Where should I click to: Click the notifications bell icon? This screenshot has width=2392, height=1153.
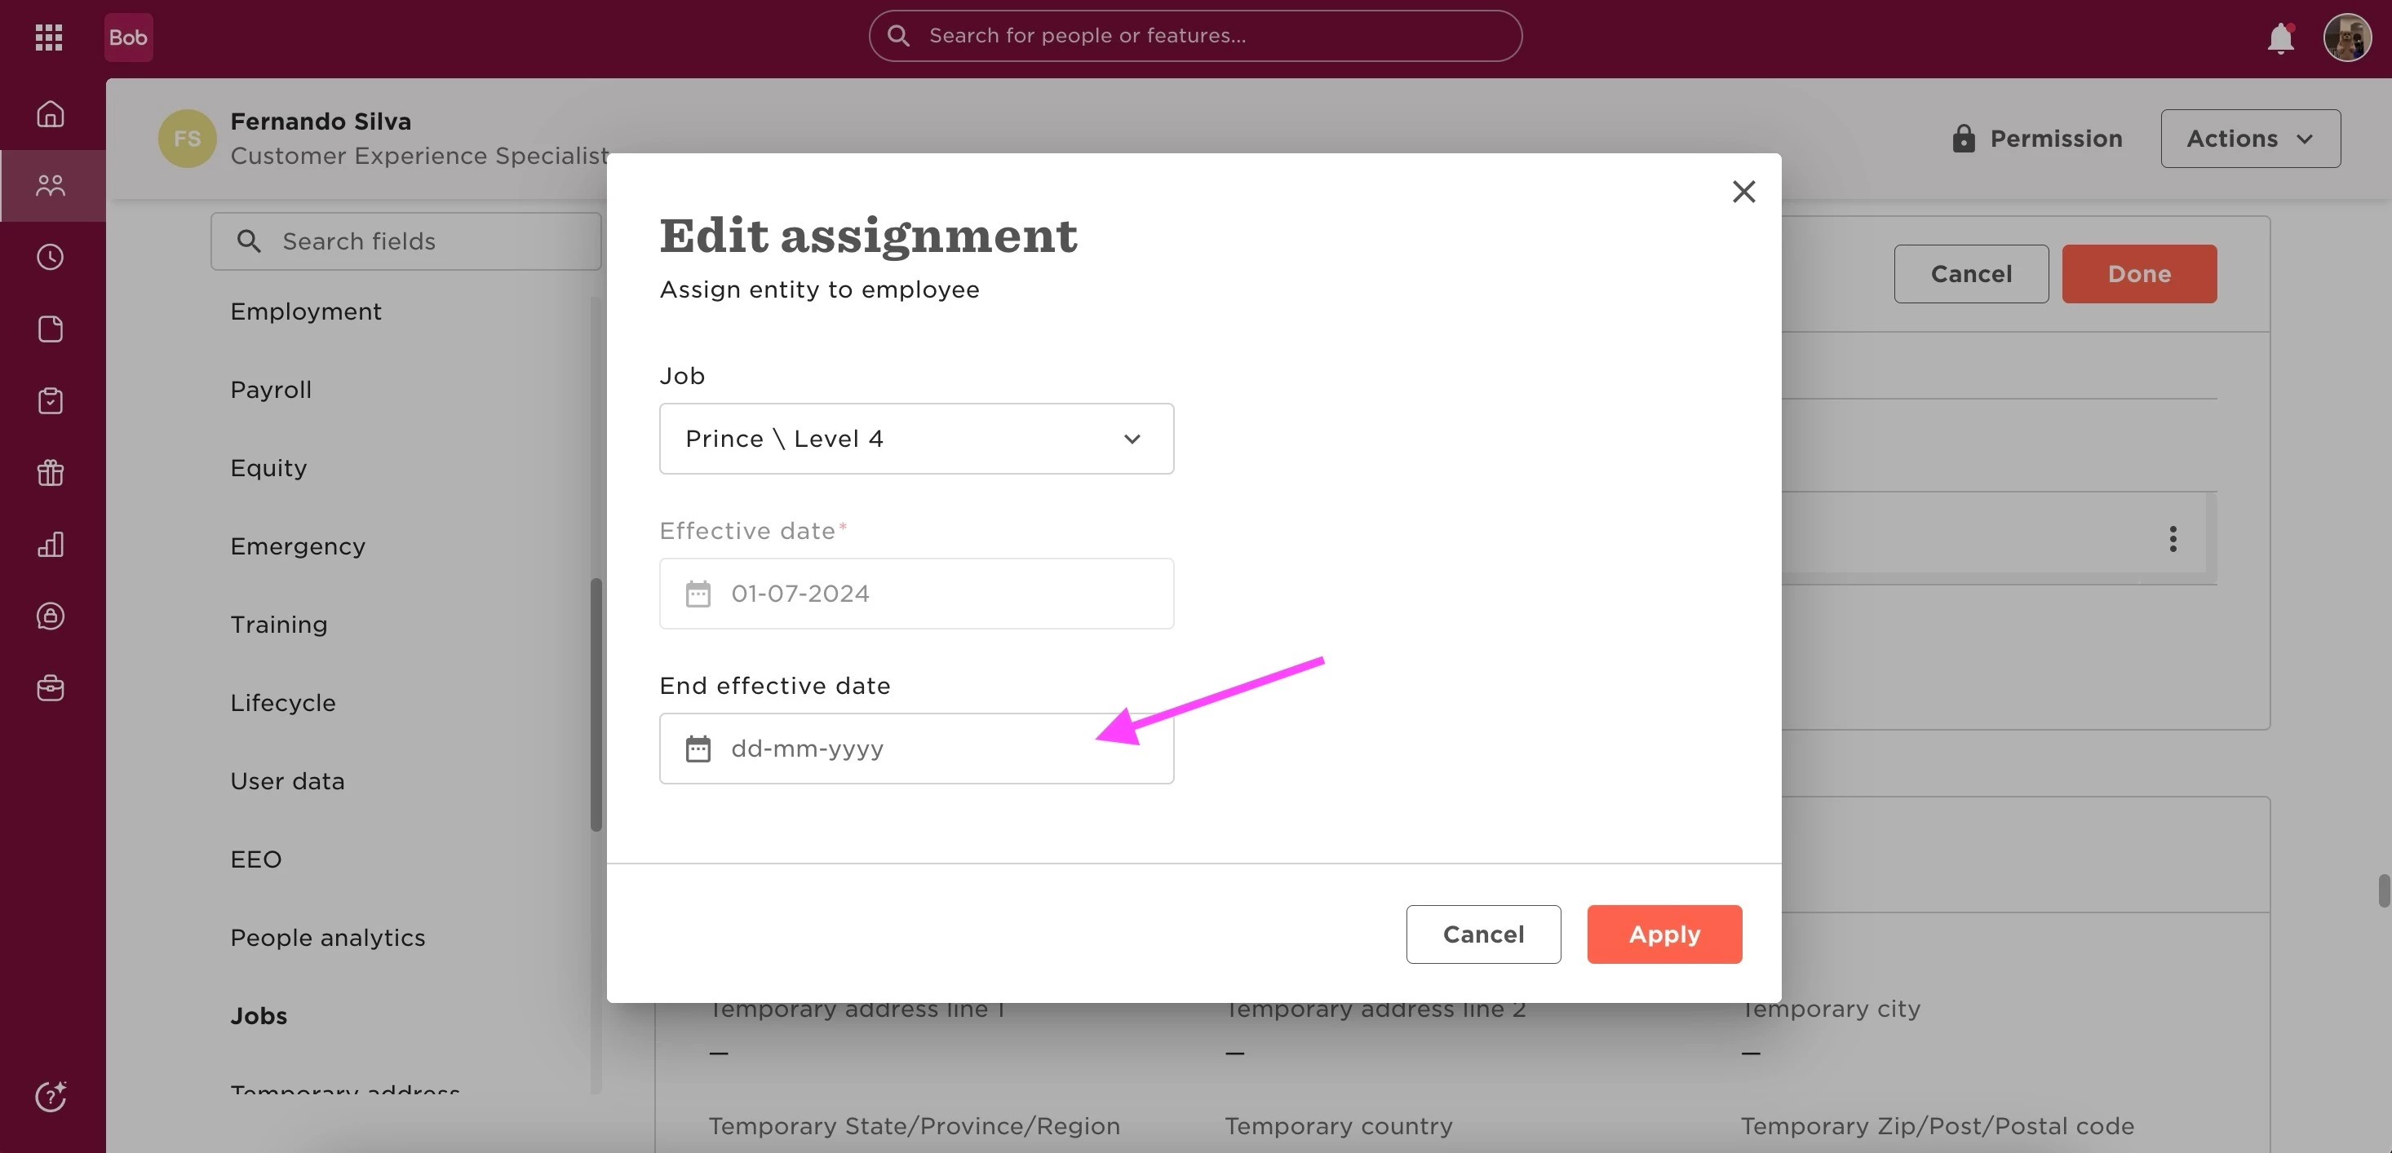[x=2280, y=38]
